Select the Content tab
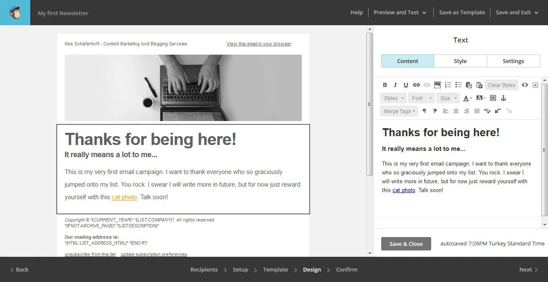Screen dimensions: 548x282 pyautogui.click(x=408, y=61)
